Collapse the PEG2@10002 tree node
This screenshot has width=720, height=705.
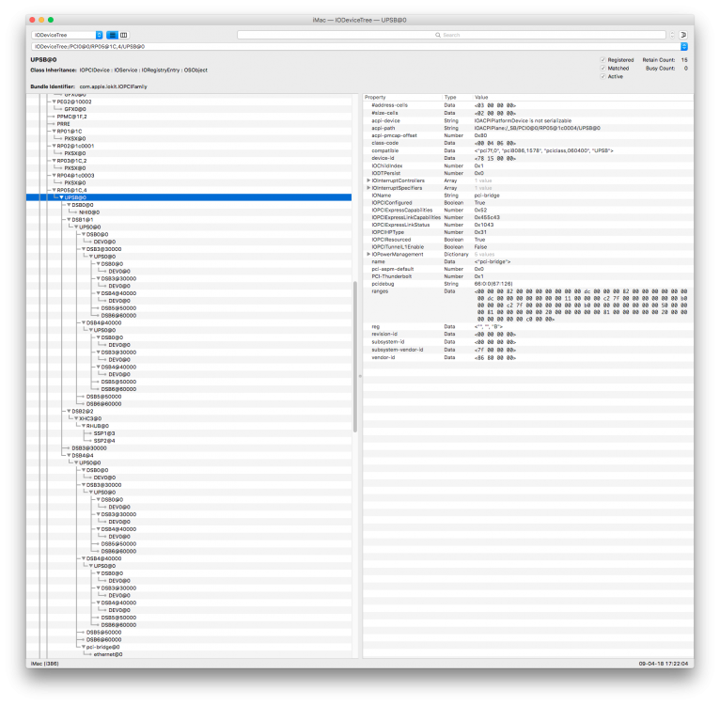coord(54,102)
